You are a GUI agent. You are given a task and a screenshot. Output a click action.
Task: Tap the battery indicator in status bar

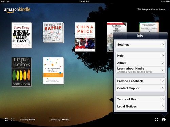point(168,1)
